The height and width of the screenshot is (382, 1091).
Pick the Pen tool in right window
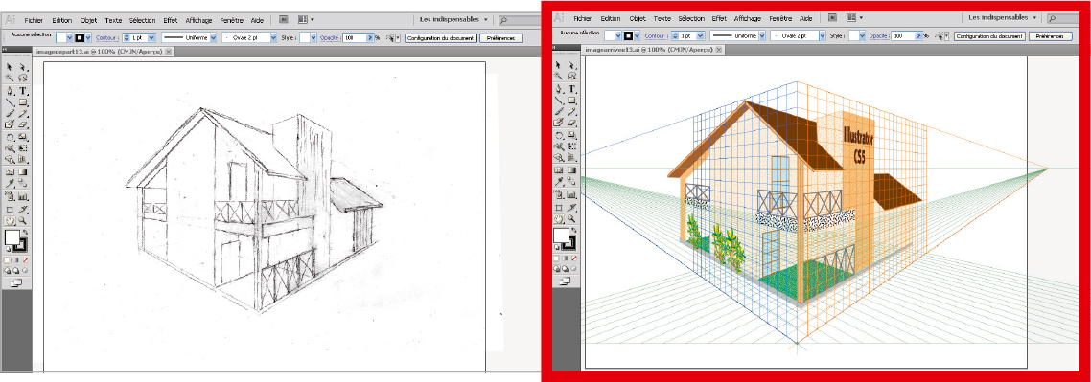point(558,89)
